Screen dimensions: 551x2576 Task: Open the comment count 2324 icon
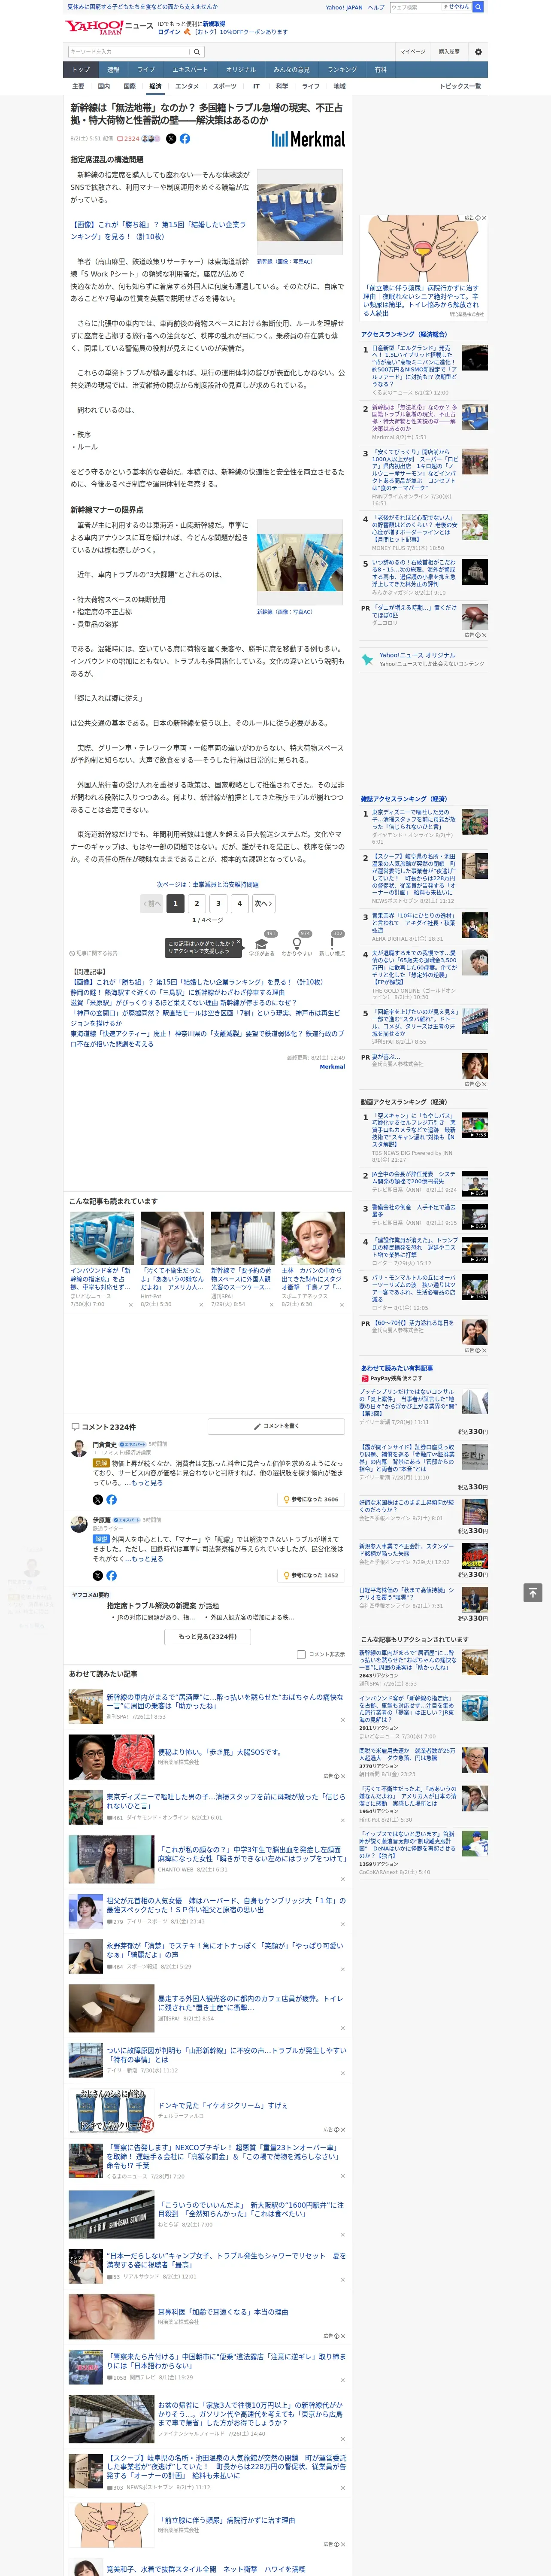128,139
